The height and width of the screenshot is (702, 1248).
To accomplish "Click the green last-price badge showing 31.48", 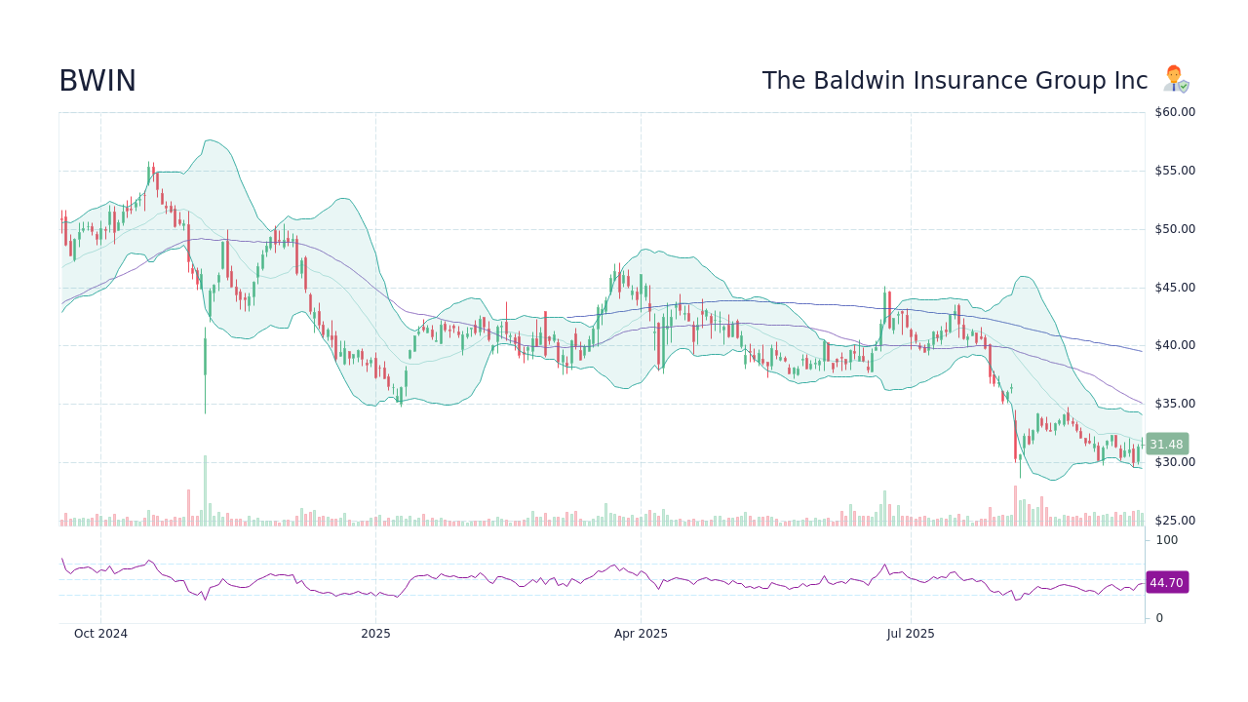I will tap(1167, 444).
